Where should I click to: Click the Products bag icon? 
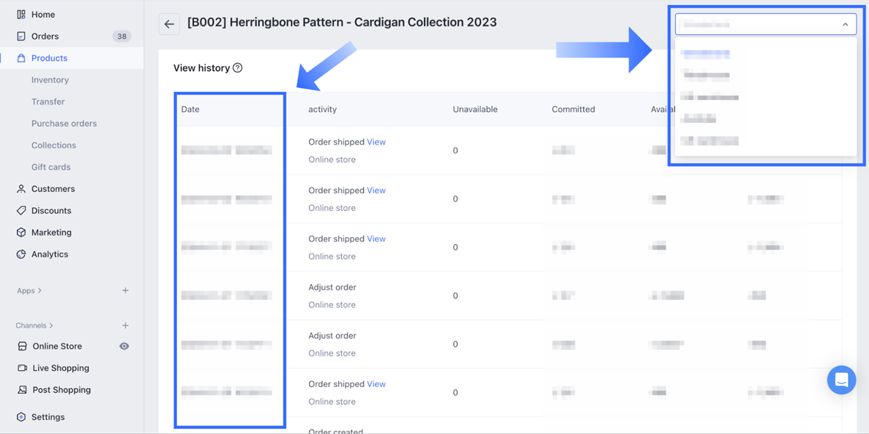pyautogui.click(x=21, y=58)
